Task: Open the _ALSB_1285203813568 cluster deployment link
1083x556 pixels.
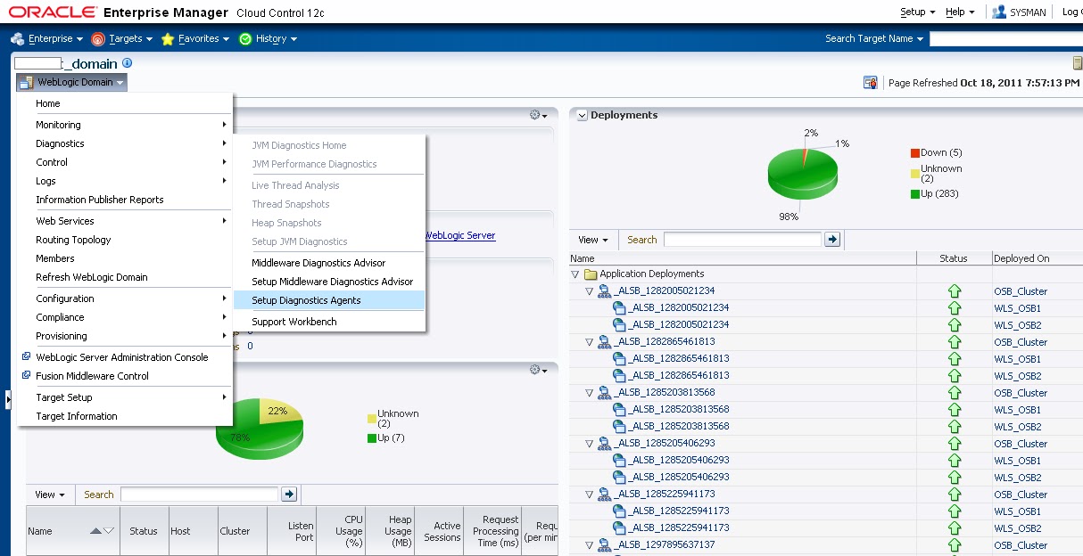Action: [664, 393]
